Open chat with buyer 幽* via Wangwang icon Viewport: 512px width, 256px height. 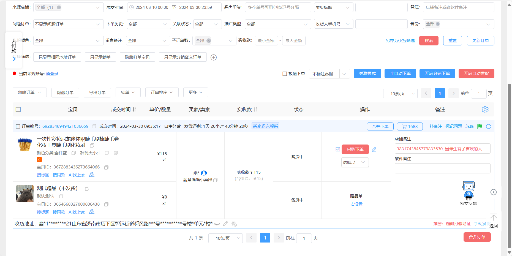[204, 173]
